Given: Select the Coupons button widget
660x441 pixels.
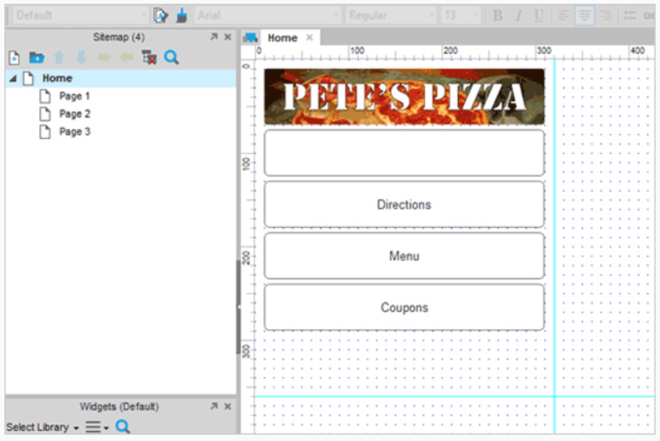Looking at the screenshot, I should [404, 308].
